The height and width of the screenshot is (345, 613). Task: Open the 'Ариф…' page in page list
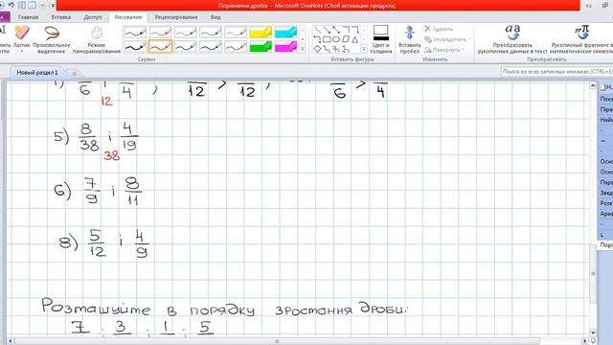point(606,214)
